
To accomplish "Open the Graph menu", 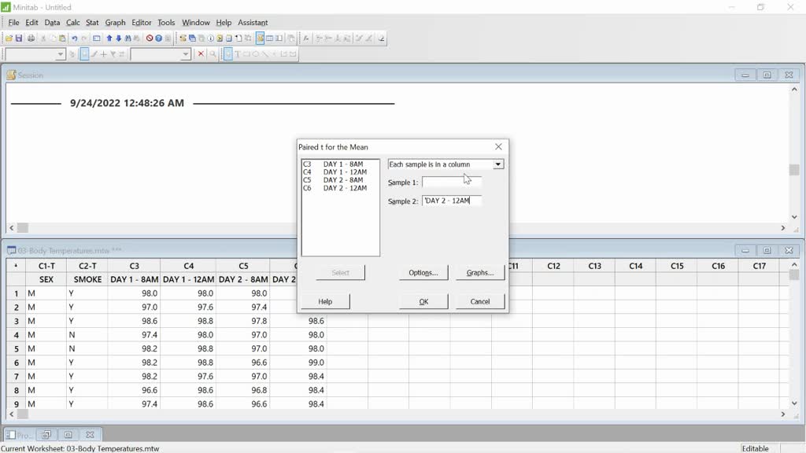I will point(115,23).
